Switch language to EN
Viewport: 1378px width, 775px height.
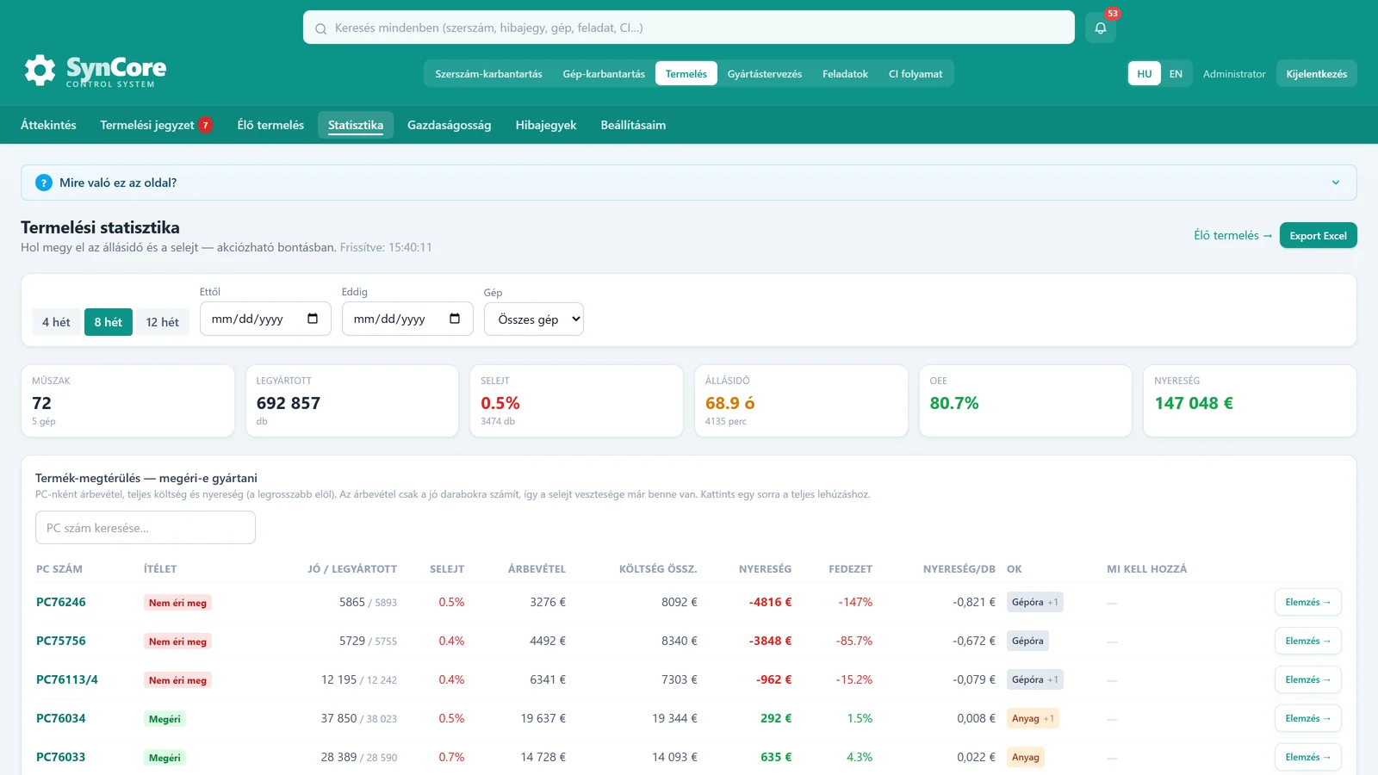click(x=1176, y=74)
